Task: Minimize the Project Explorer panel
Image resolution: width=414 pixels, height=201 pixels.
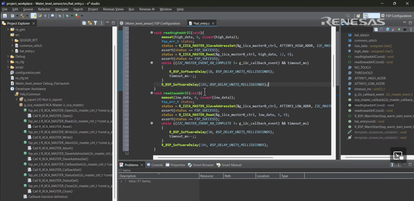Action: pos(108,23)
